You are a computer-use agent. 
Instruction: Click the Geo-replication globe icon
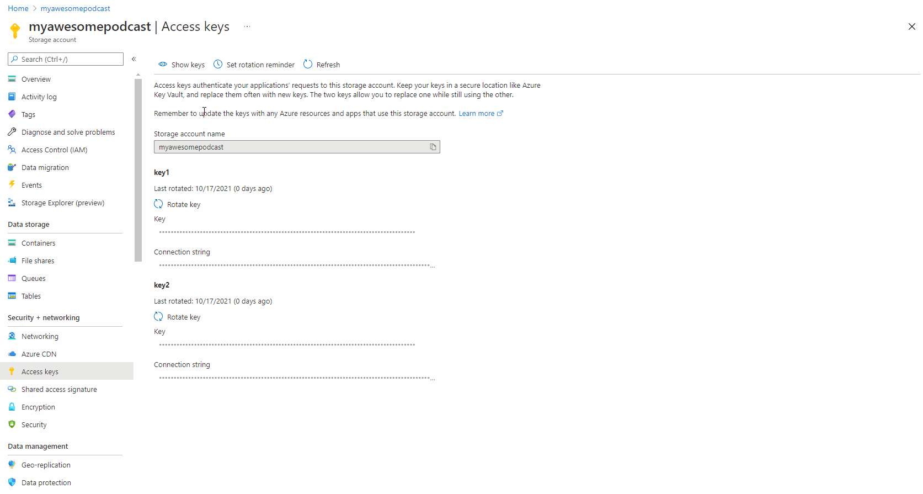point(12,465)
